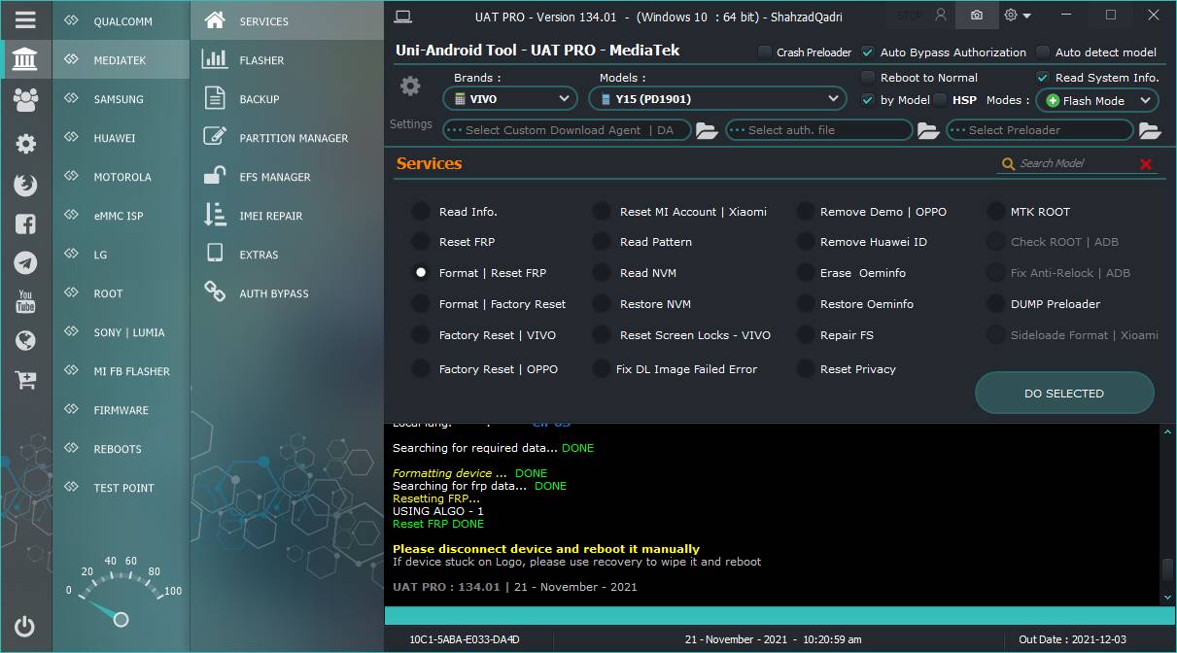This screenshot has height=653, width=1177.
Task: Select the bank building sidebar icon
Action: pyautogui.click(x=26, y=60)
